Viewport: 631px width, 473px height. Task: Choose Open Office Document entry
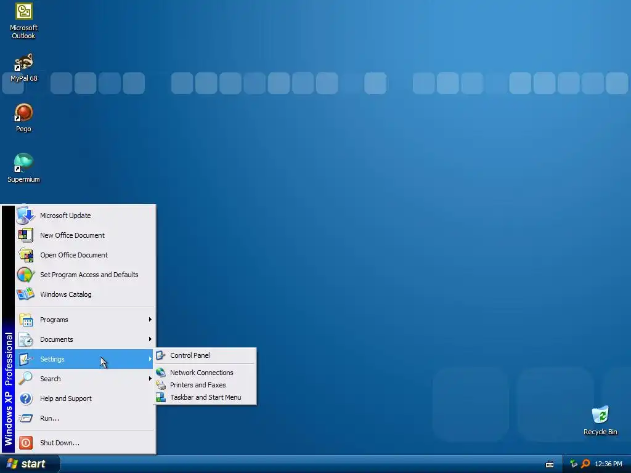[85, 255]
